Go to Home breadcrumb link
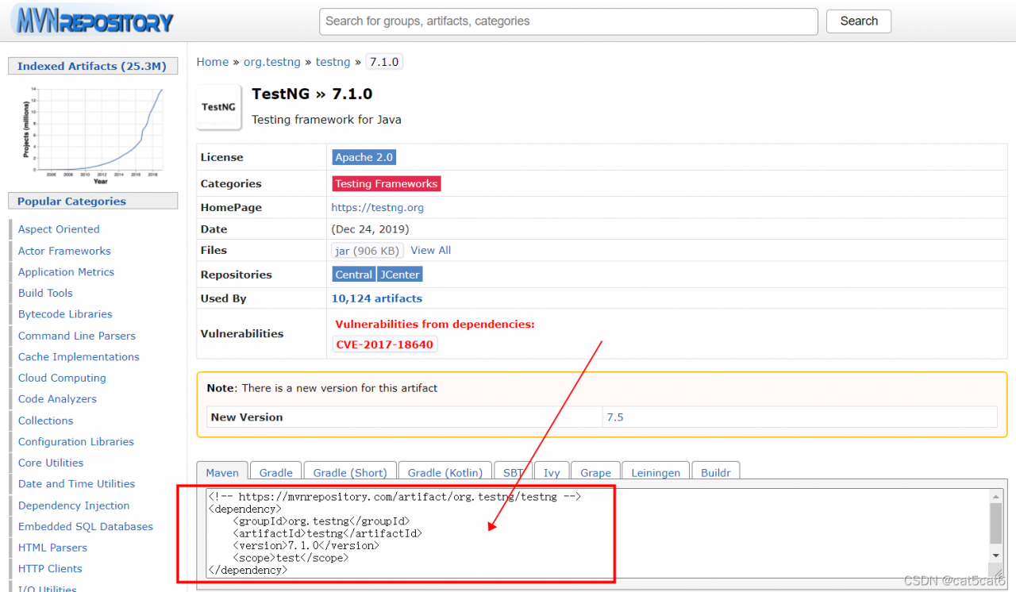The image size is (1016, 592). point(213,62)
